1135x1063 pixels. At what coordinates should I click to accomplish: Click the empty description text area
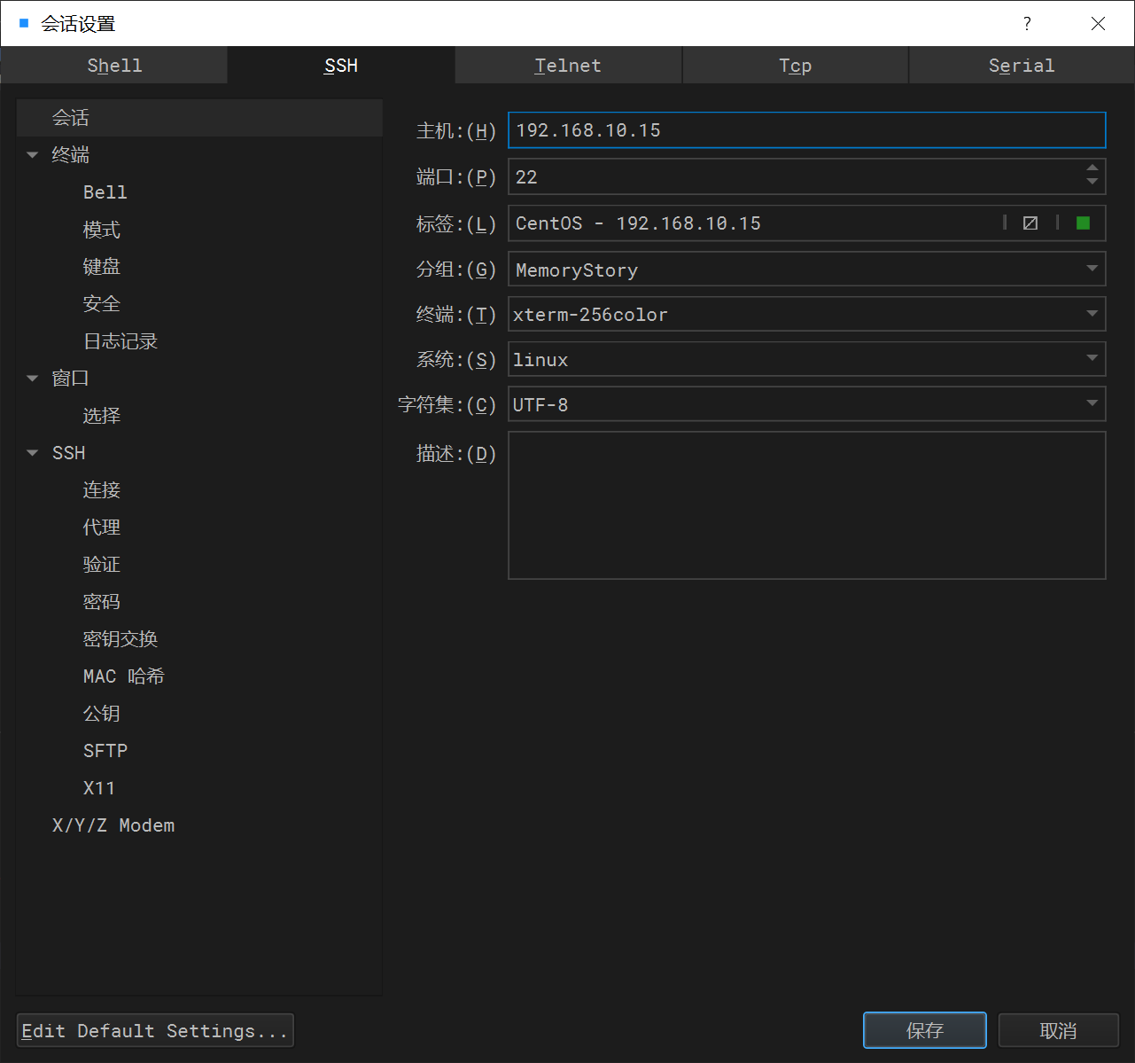pyautogui.click(x=807, y=505)
